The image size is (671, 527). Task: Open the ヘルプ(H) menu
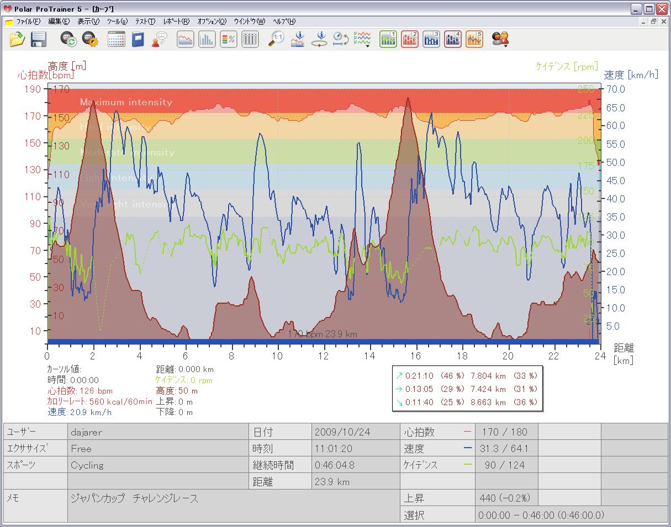(284, 21)
